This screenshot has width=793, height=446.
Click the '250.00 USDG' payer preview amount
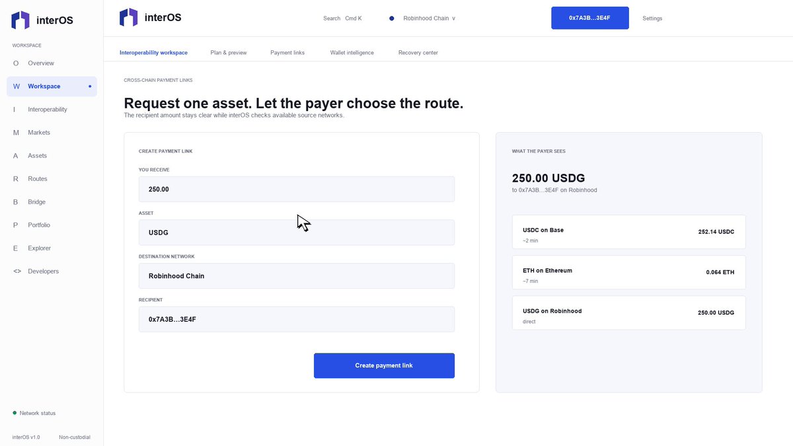[548, 178]
